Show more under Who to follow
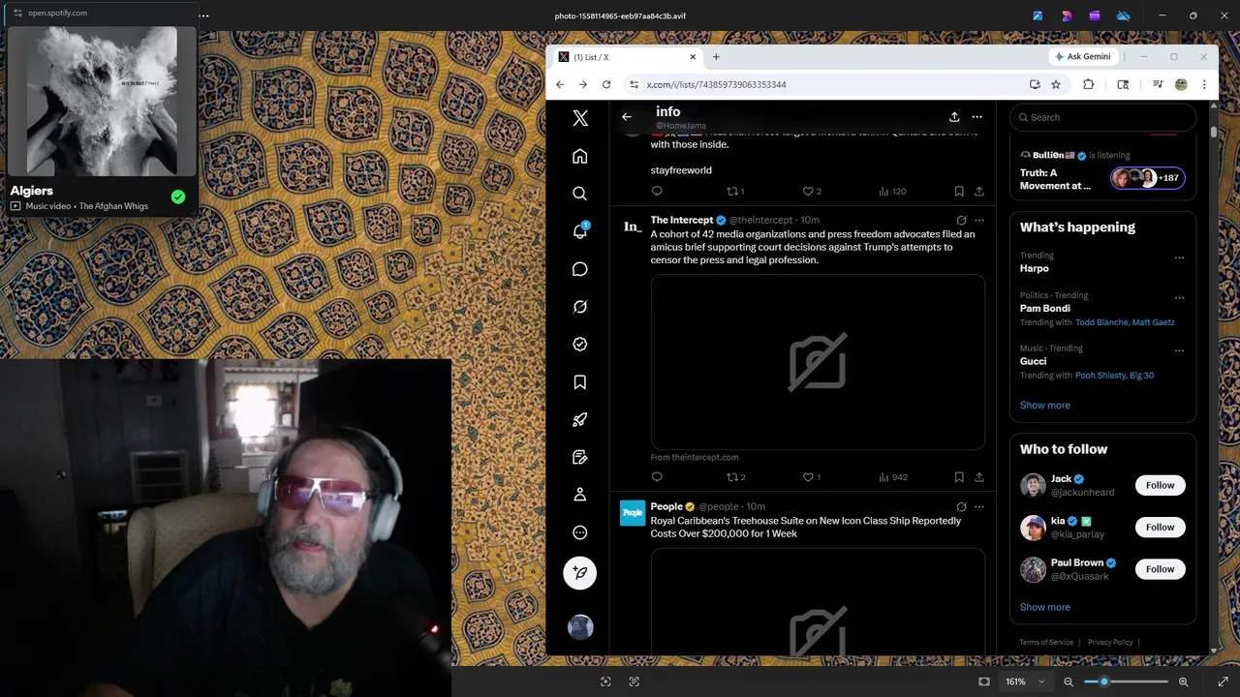Viewport: 1240px width, 697px height. coord(1045,608)
